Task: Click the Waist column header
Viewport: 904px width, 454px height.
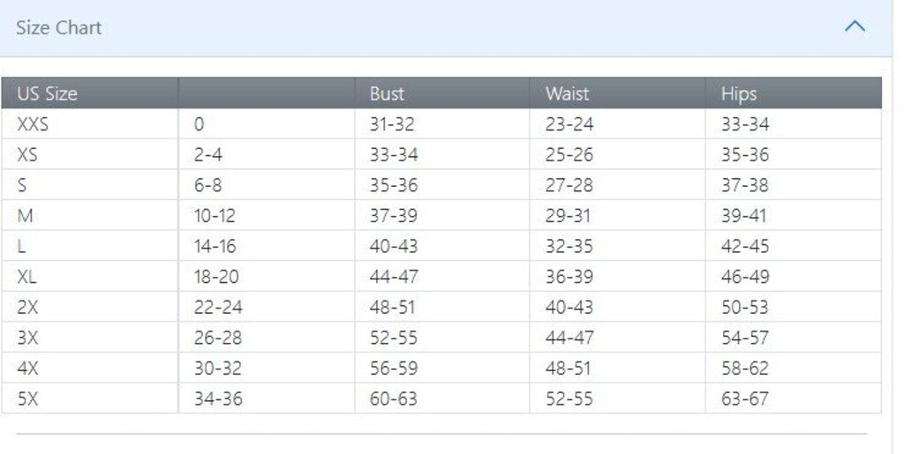Action: tap(568, 93)
